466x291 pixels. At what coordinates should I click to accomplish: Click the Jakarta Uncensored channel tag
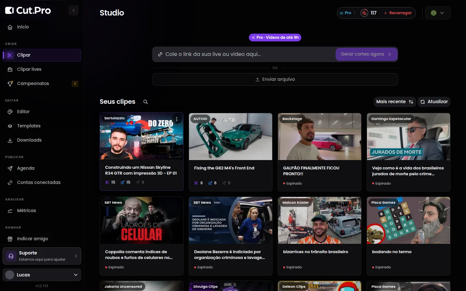coord(123,287)
